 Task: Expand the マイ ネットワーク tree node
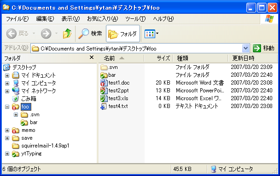[x=7, y=91]
